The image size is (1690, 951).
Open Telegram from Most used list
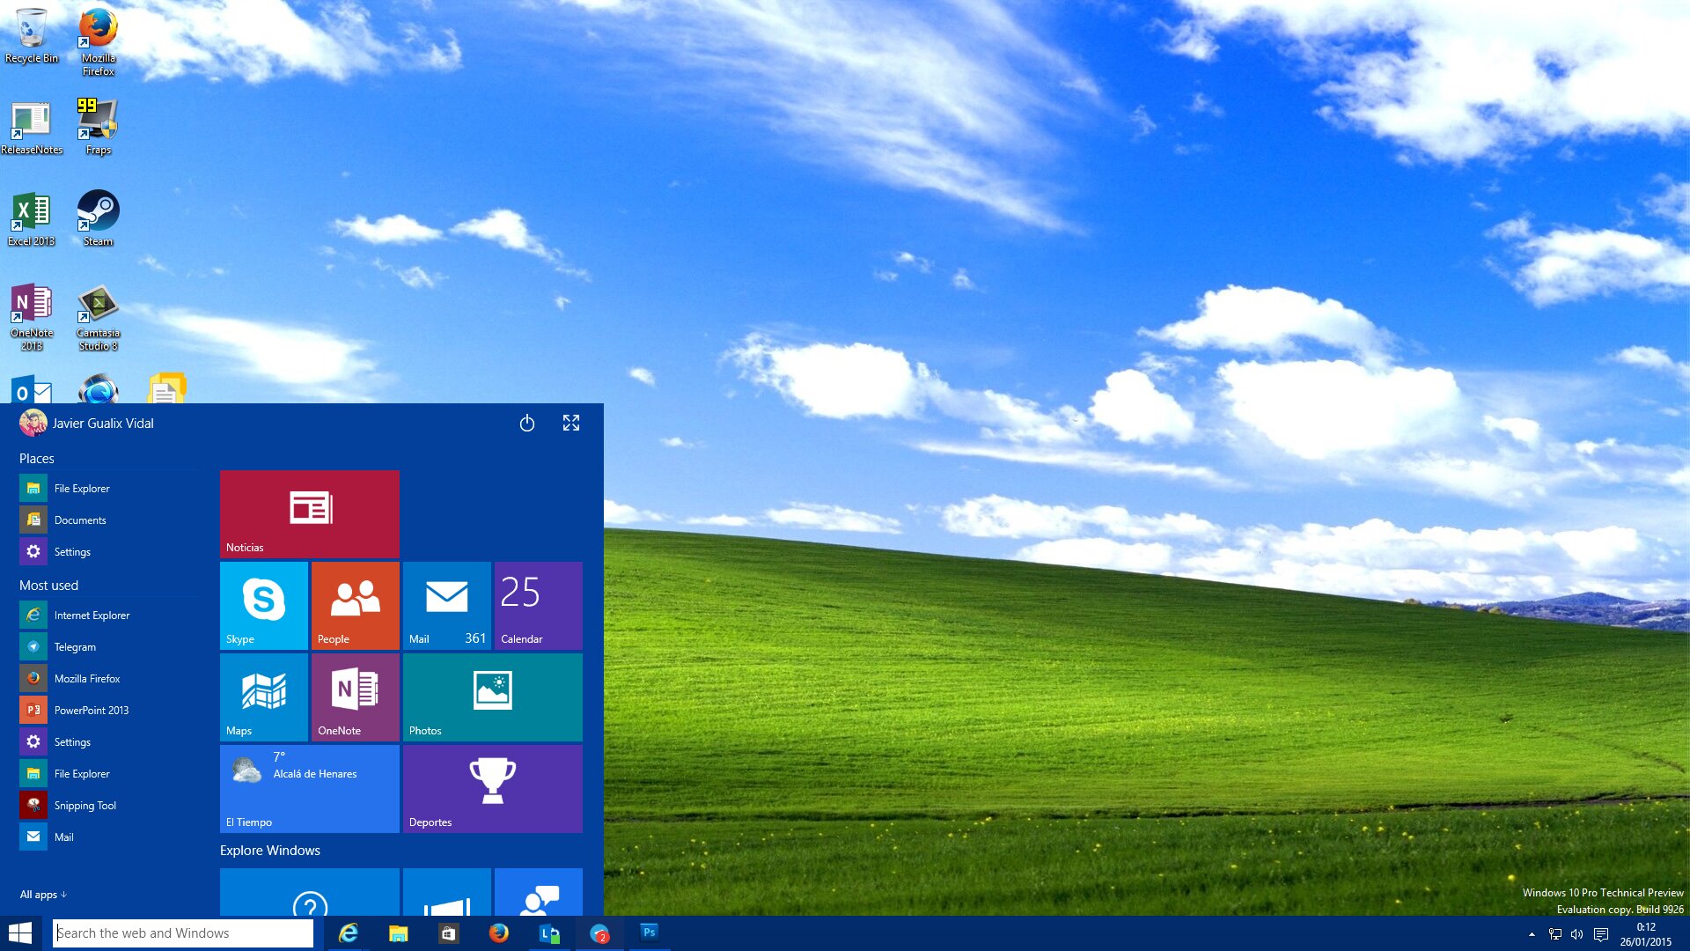[75, 647]
